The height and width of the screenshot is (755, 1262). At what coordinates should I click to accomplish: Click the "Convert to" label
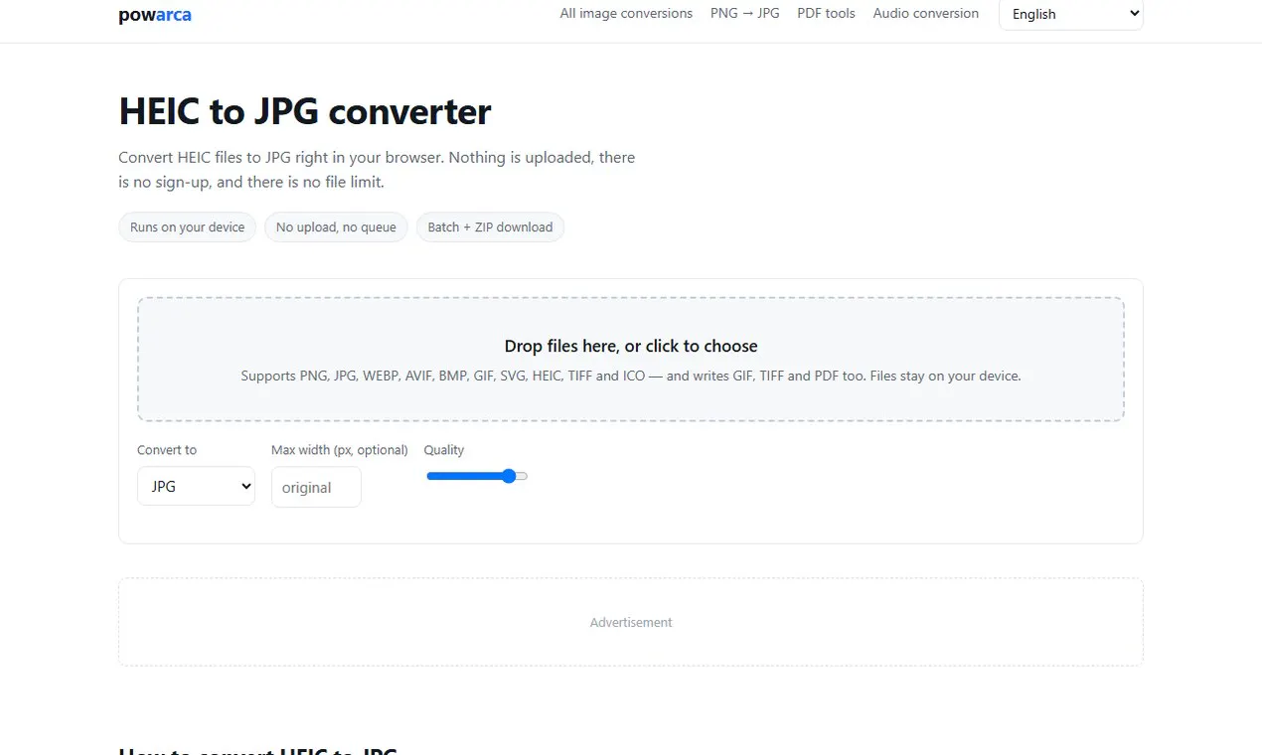coord(167,450)
